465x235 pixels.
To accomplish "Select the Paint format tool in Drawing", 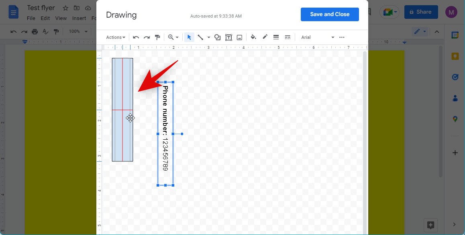I will pos(157,37).
